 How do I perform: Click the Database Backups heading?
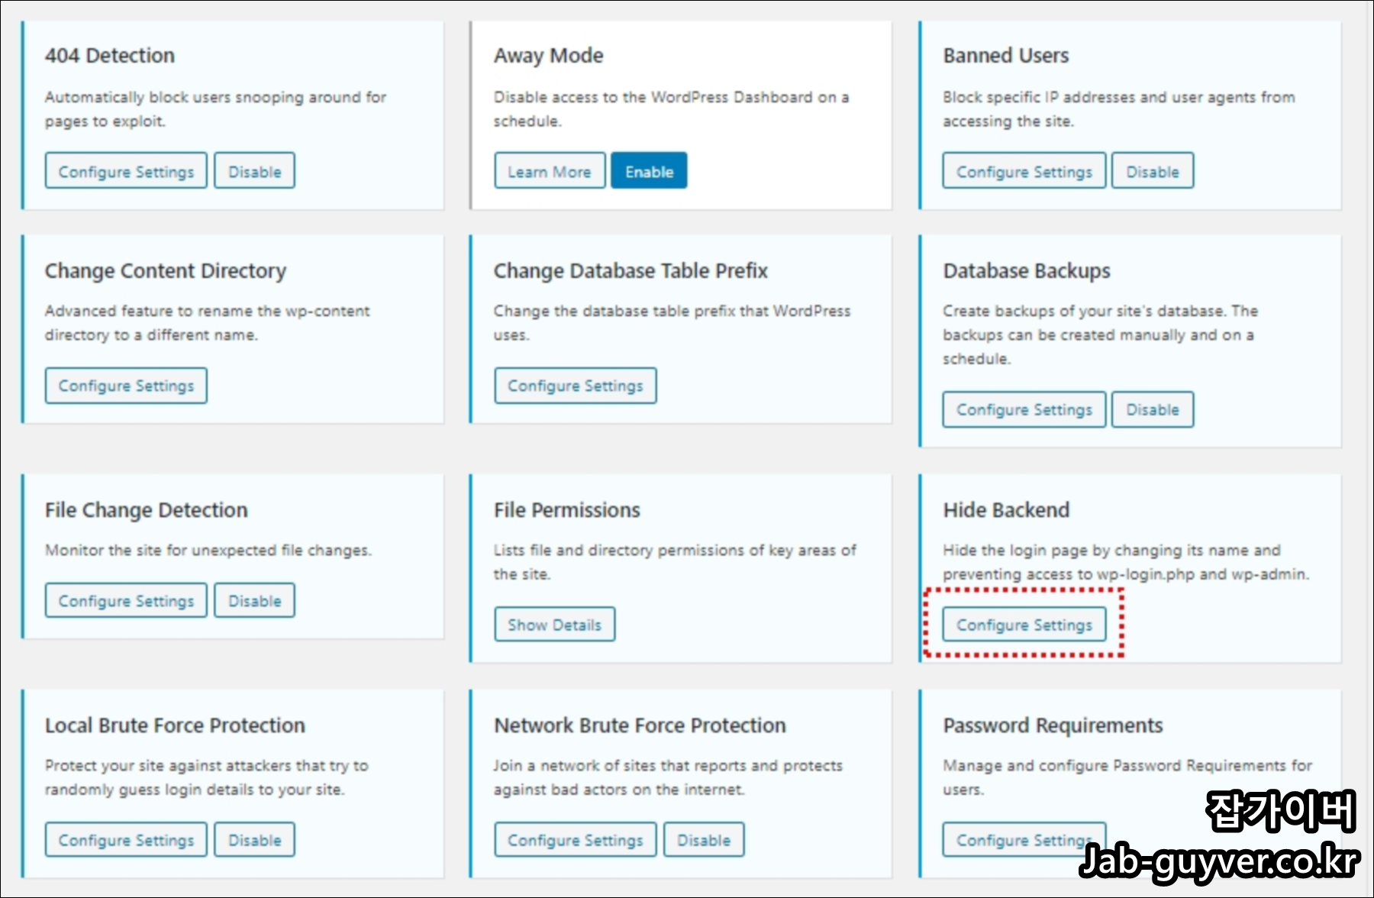pyautogui.click(x=1026, y=270)
